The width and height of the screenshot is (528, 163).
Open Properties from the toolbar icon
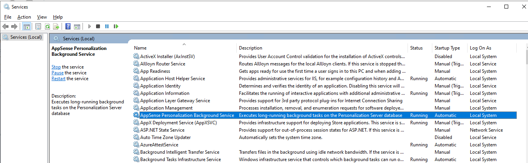[x=38, y=26]
